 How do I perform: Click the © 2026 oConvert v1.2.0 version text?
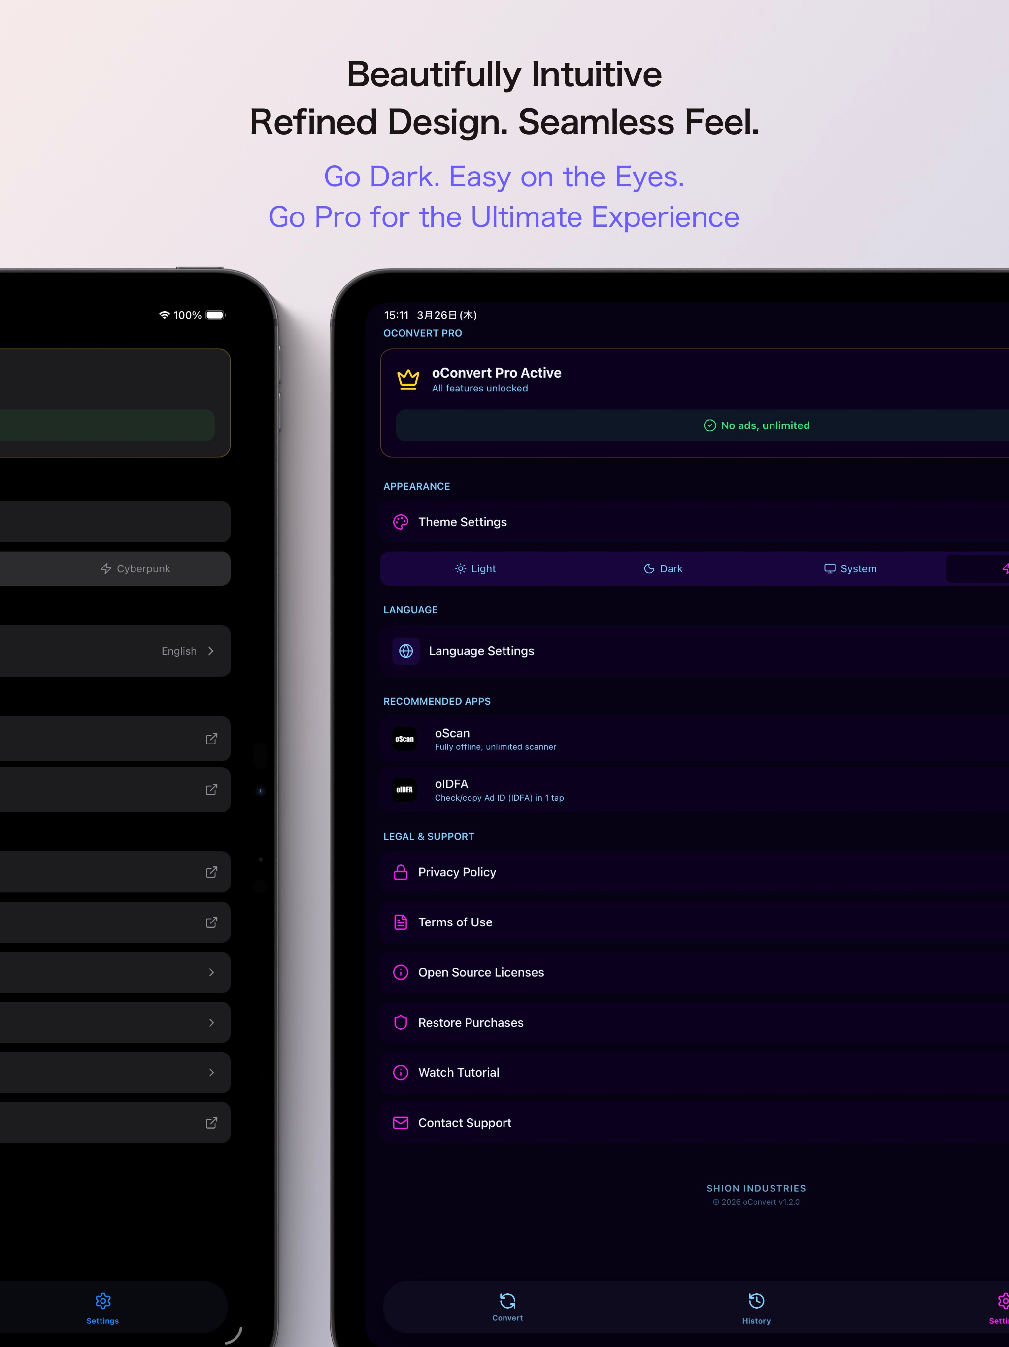(x=756, y=1202)
